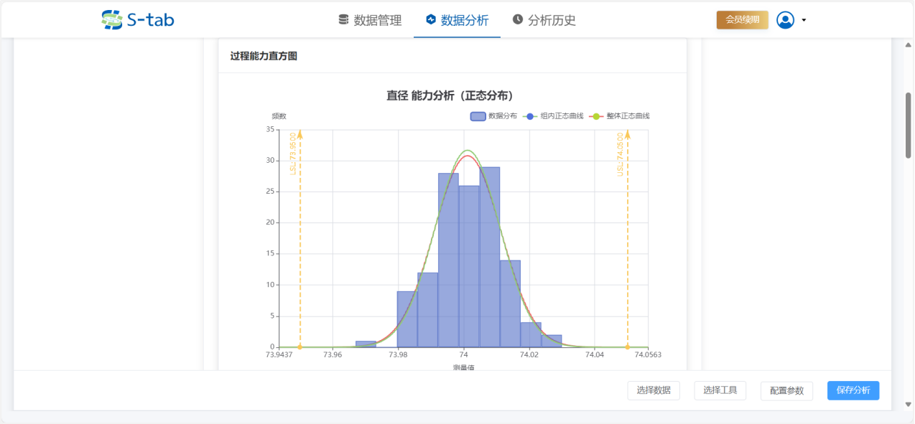Toggle the 整体正态曲线 legend series
Image resolution: width=915 pixels, height=424 pixels.
tap(619, 116)
